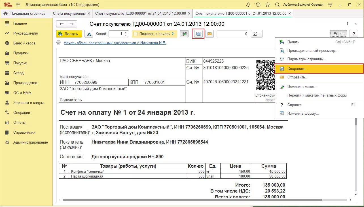The width and height of the screenshot is (364, 207).
Task: Open the Операции section
Action: click(x=26, y=112)
